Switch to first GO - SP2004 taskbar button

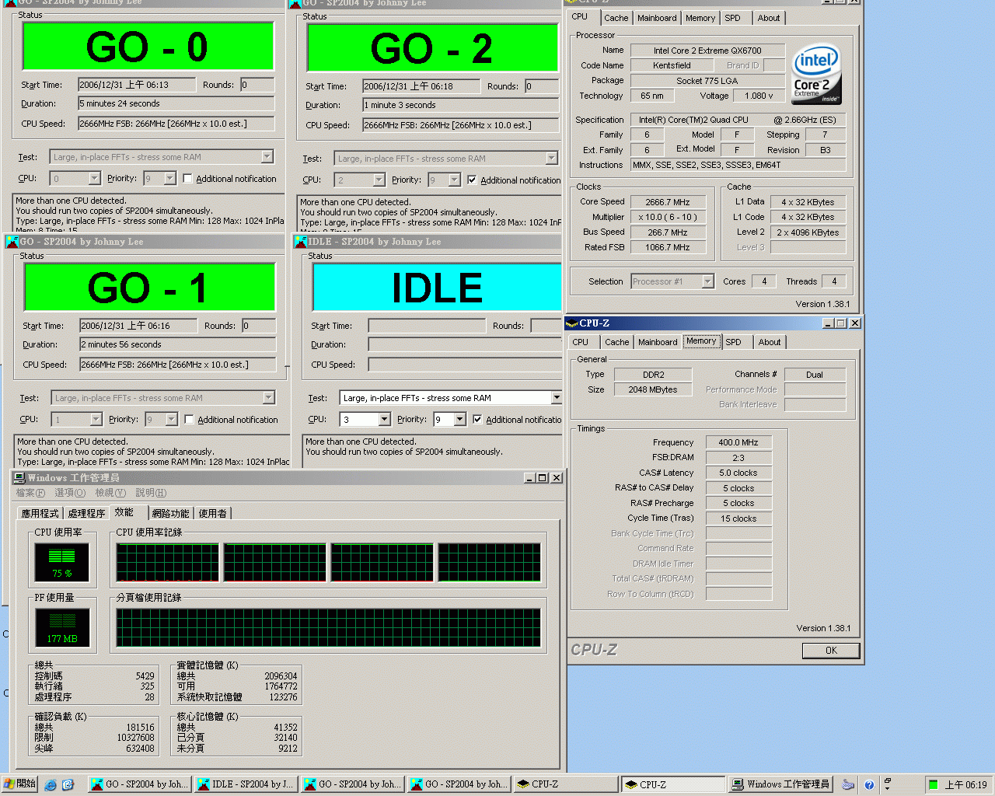click(x=139, y=784)
